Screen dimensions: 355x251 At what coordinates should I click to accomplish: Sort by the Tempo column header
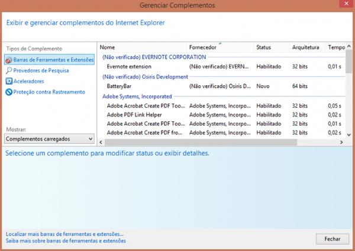[335, 47]
